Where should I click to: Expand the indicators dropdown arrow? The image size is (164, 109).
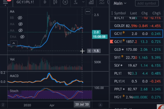coord(83,2)
